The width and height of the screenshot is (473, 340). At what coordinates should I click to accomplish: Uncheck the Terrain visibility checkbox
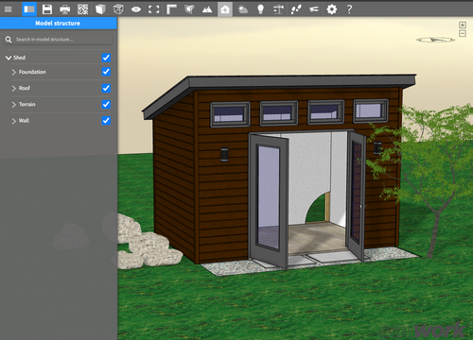106,104
